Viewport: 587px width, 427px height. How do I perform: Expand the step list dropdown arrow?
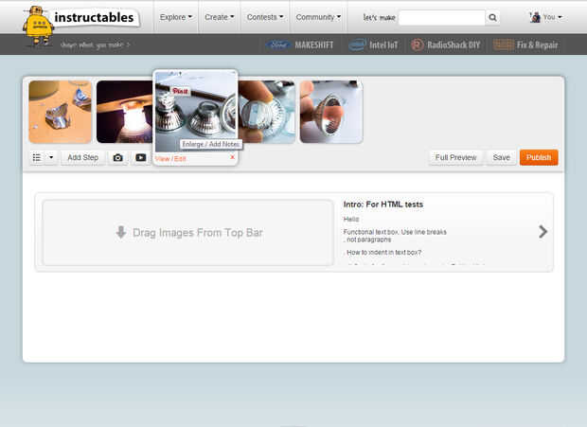coord(51,157)
